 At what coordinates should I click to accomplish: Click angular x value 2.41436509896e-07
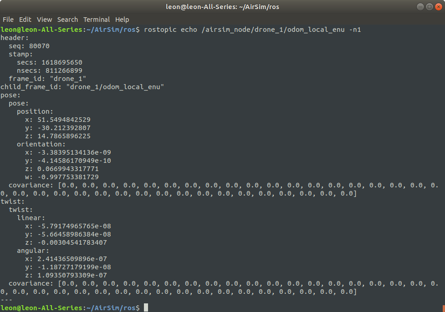tap(66, 259)
